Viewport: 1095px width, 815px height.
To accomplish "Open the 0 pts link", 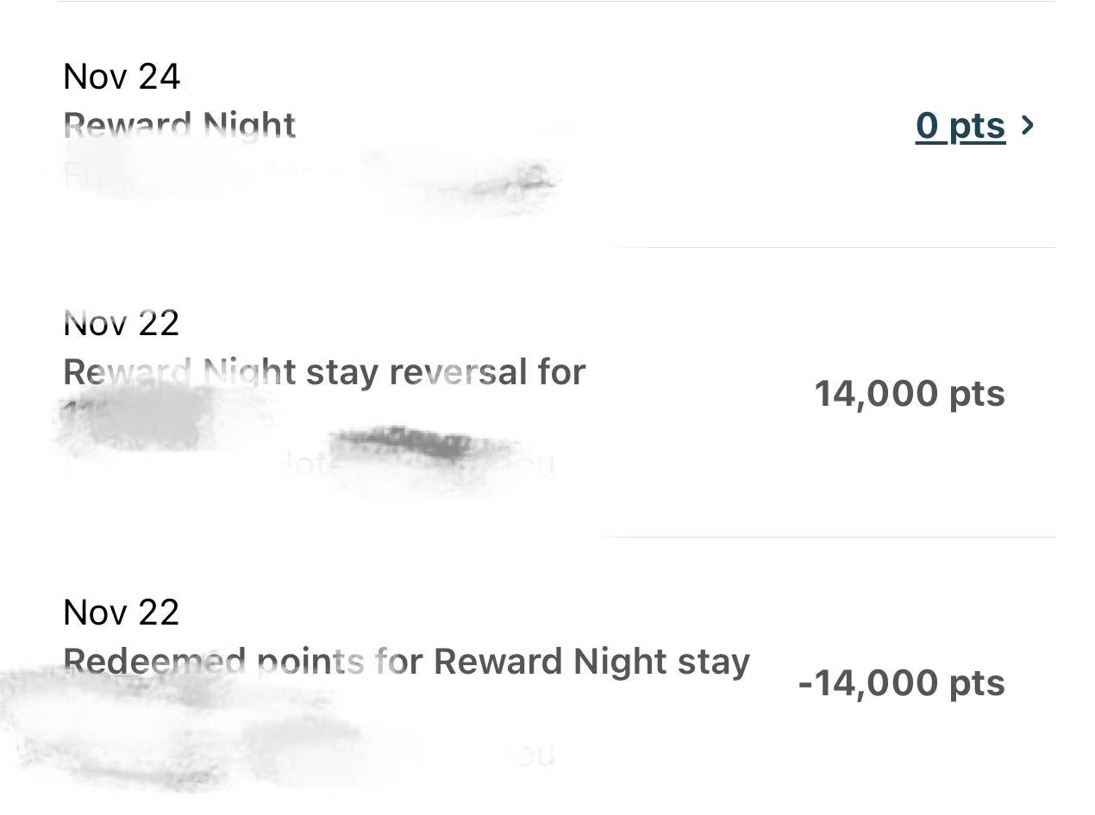I will point(960,126).
